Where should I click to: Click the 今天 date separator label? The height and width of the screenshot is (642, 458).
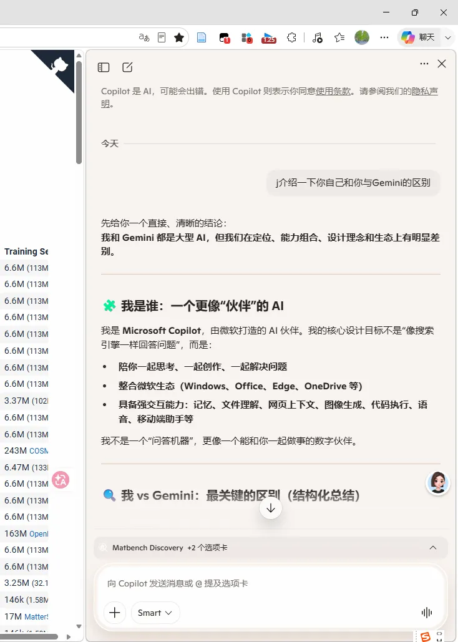point(110,143)
